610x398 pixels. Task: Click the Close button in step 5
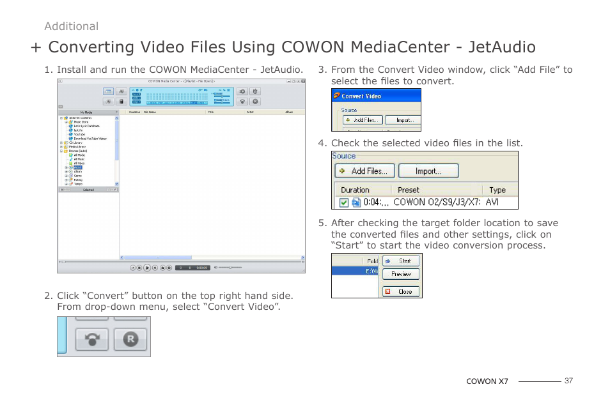(401, 291)
